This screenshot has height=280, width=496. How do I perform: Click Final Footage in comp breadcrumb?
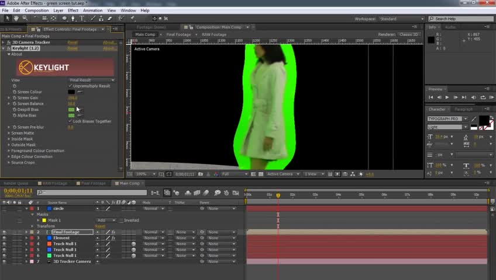pyautogui.click(x=179, y=34)
